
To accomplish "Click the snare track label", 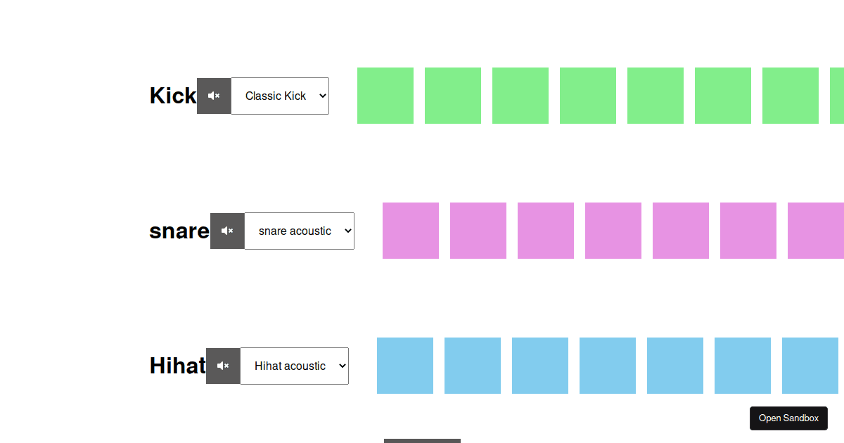I will pyautogui.click(x=179, y=231).
